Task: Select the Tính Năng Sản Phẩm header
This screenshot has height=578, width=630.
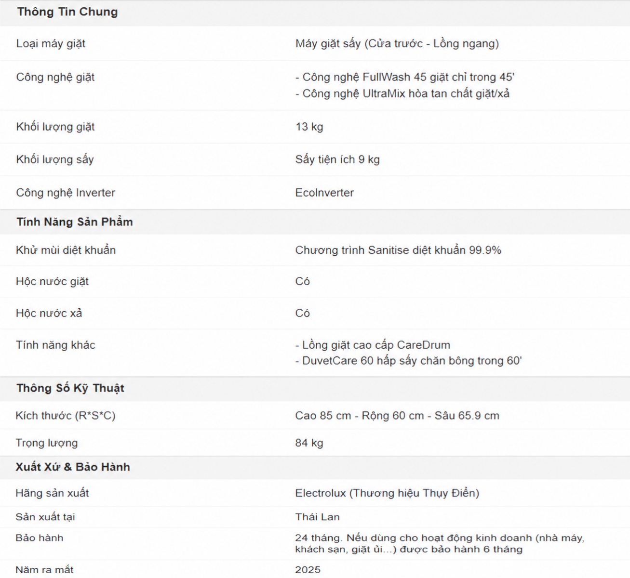Action: (x=75, y=222)
